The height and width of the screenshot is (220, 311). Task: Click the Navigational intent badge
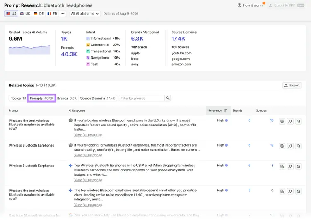[88, 58]
